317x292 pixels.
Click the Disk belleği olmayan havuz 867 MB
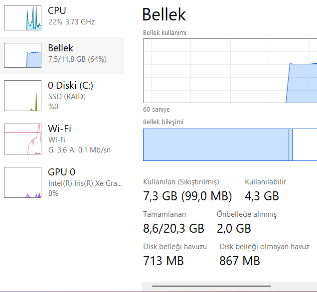[240, 260]
